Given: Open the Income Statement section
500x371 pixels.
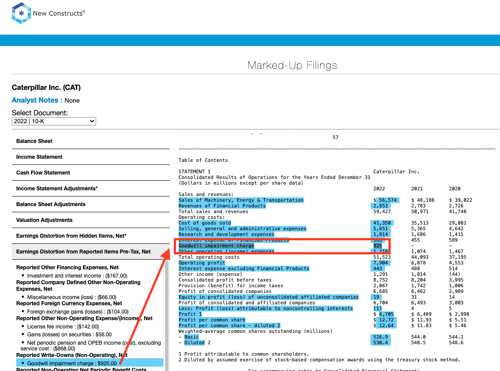Looking at the screenshot, I should 91,157.
